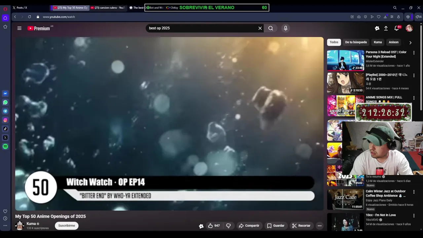
Task: Open Jazz Cafe video thumbnail
Action: point(345,199)
